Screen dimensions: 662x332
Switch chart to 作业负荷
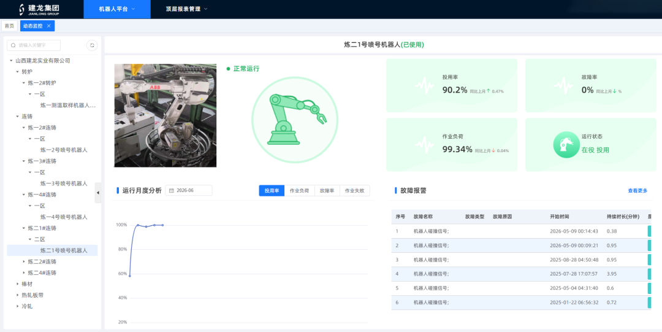pos(299,191)
